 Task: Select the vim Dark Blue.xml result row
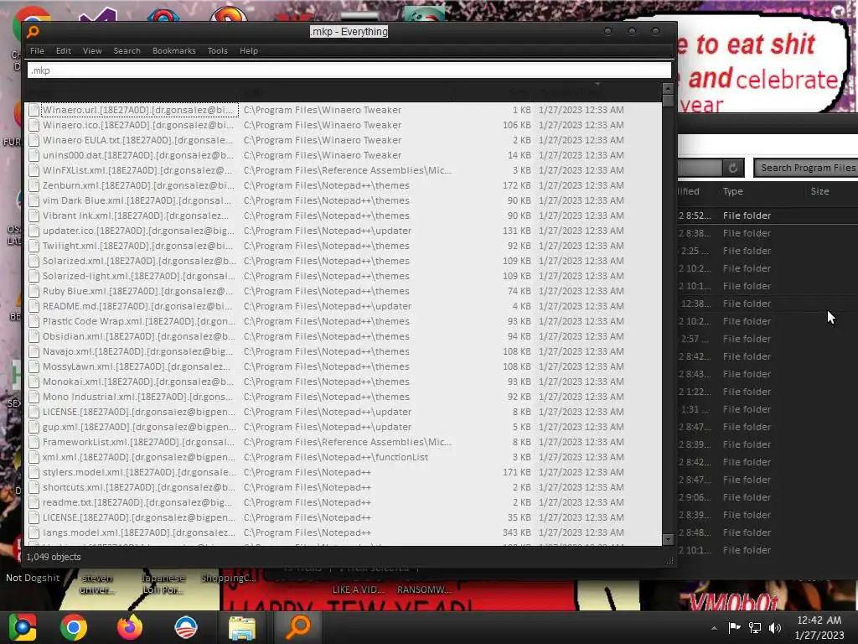pos(344,200)
